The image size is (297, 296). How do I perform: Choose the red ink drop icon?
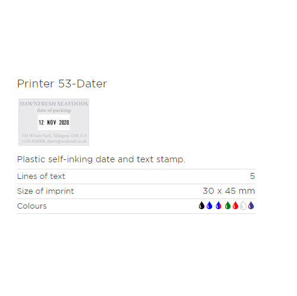(235, 206)
